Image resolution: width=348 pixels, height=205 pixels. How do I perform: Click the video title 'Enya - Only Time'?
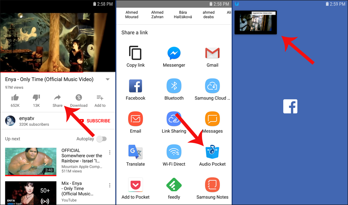click(x=49, y=79)
